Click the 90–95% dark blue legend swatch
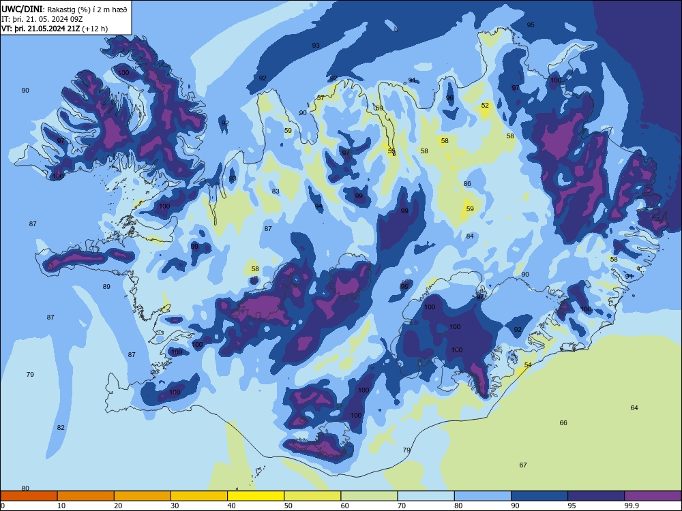The height and width of the screenshot is (511, 682). coord(539,496)
